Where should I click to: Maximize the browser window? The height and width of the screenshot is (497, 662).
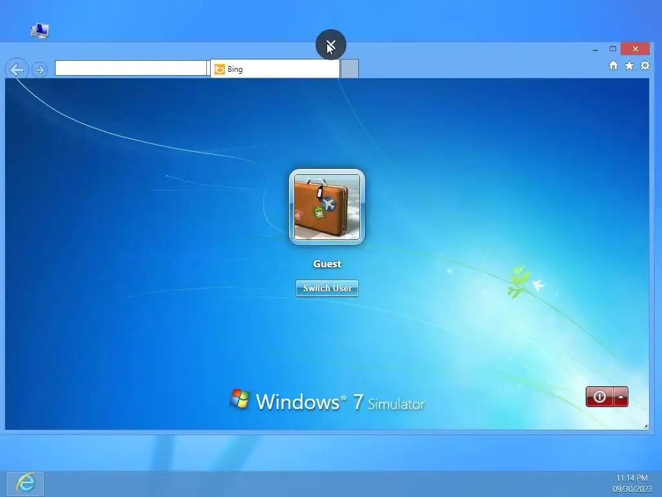pyautogui.click(x=613, y=49)
